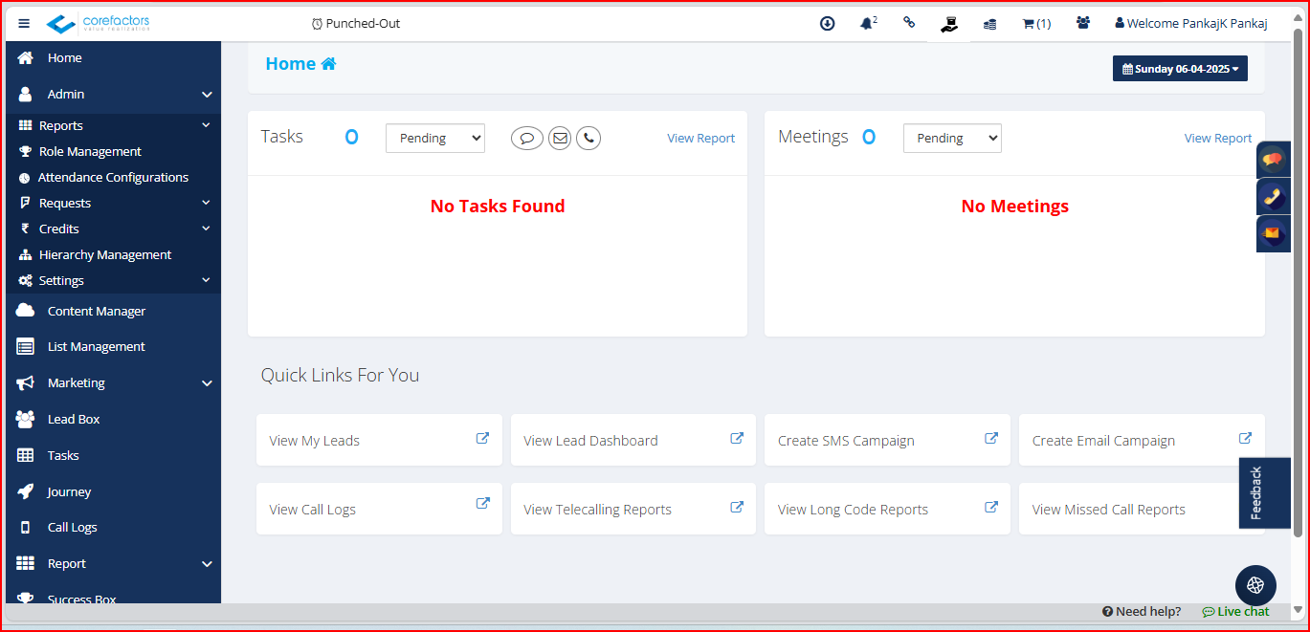
Task: Open Call Logs in sidebar
Action: [x=113, y=528]
